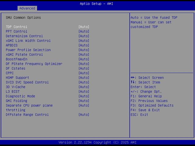Change the HSMP Support Auto value
The height and width of the screenshot is (146, 195).
click(84, 78)
